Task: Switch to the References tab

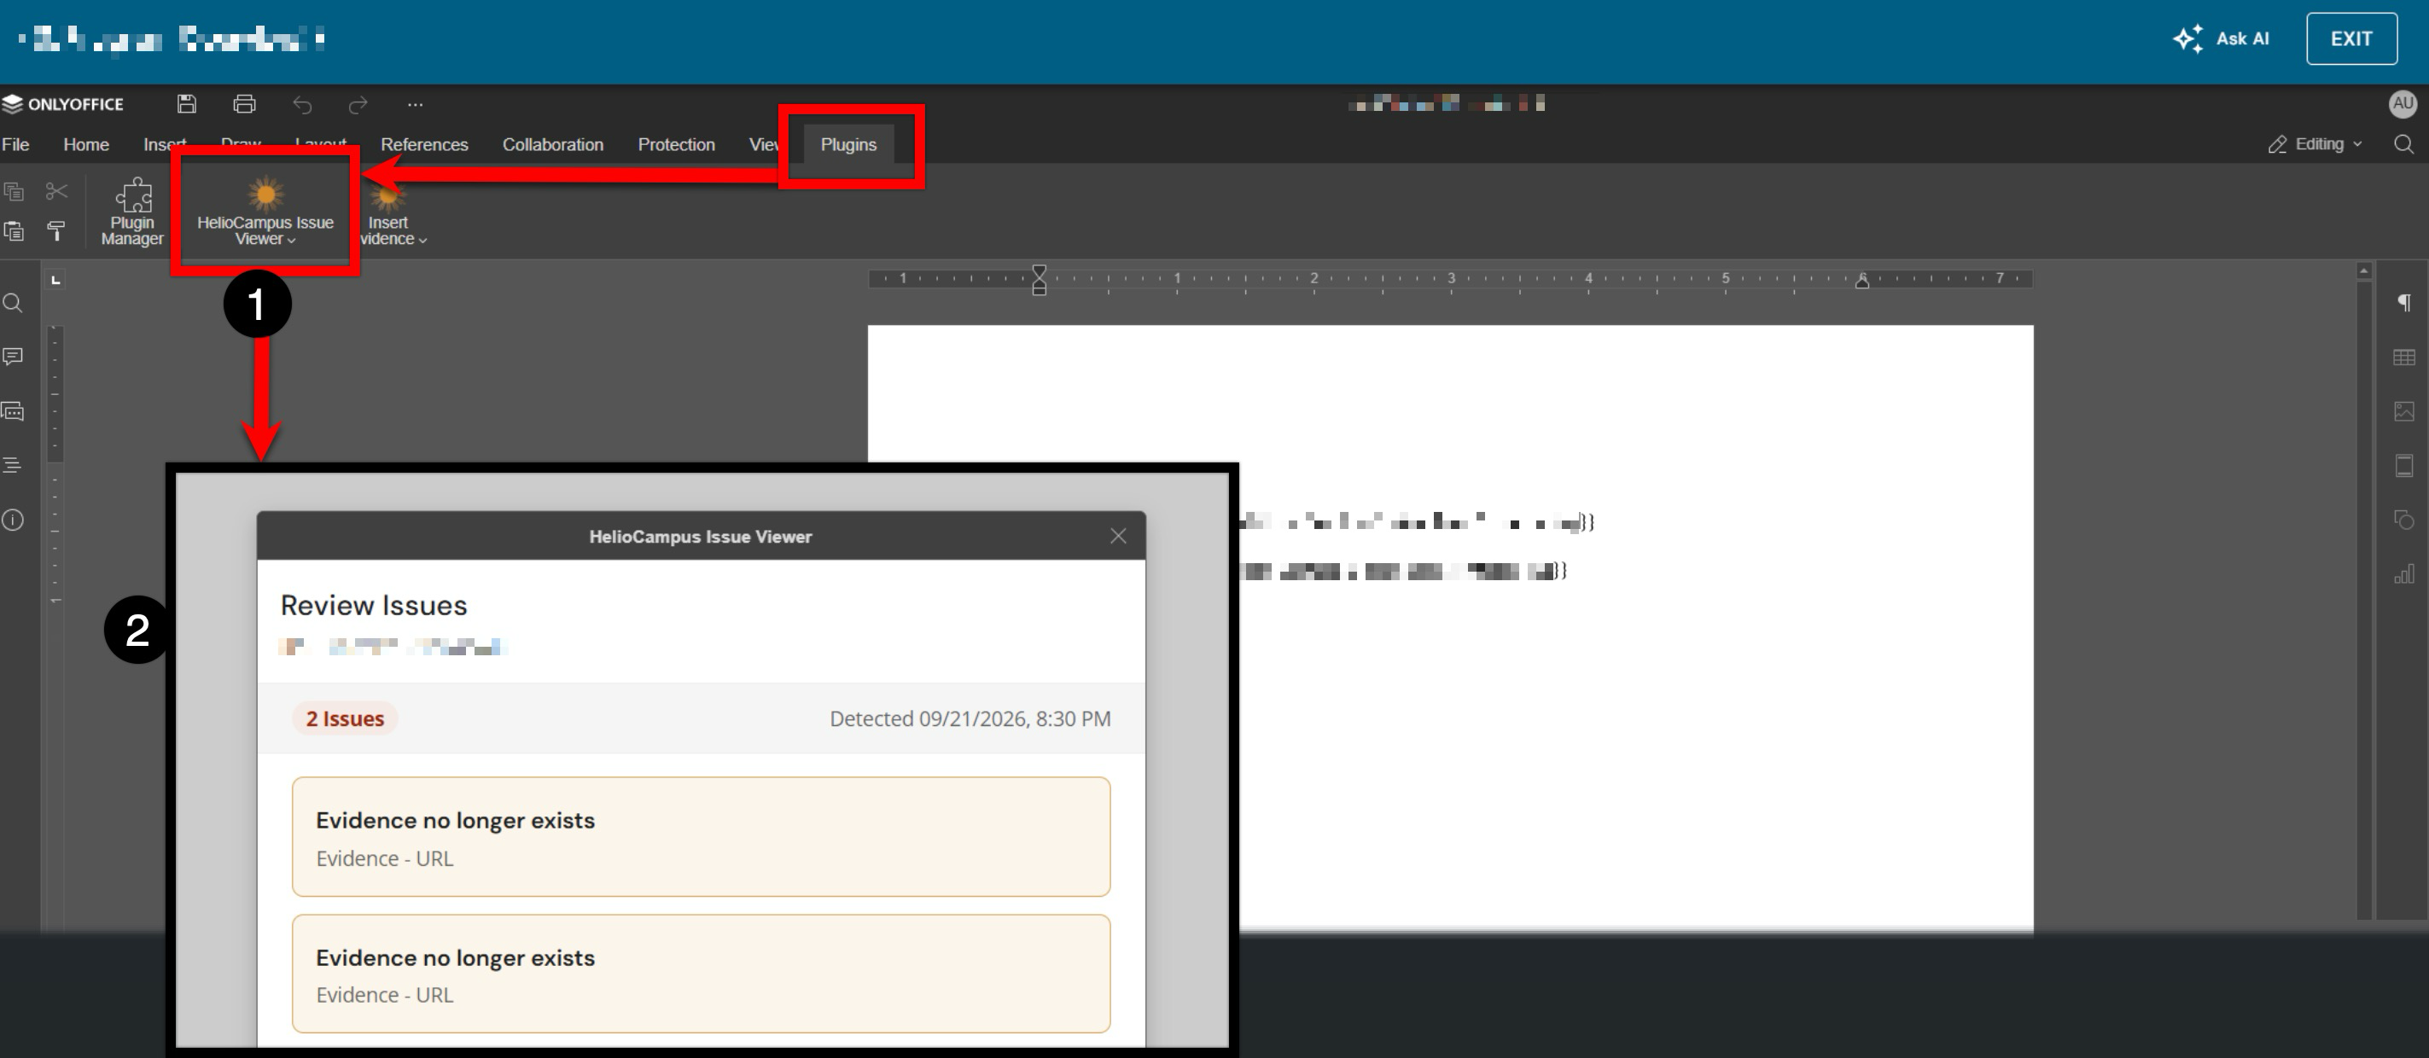Action: 424,144
